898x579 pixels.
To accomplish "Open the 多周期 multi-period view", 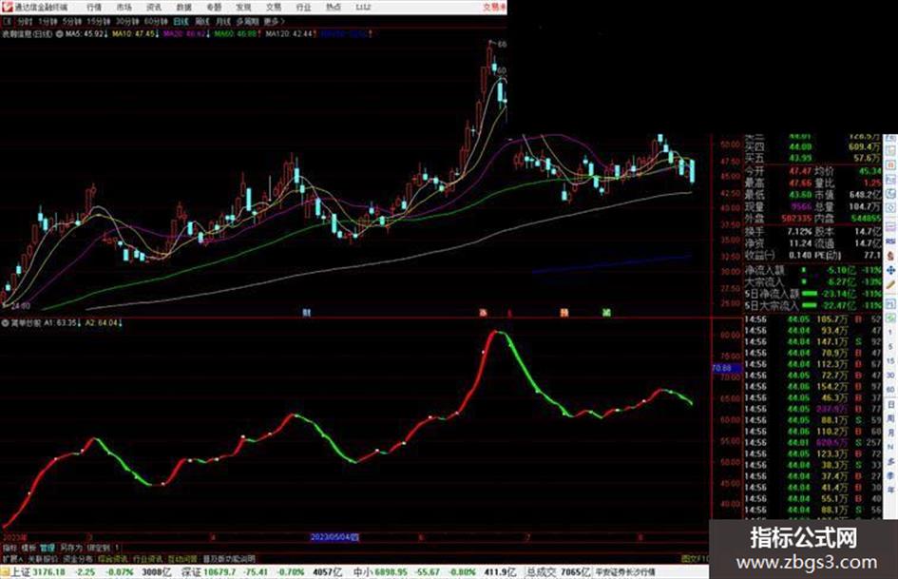I will click(247, 21).
